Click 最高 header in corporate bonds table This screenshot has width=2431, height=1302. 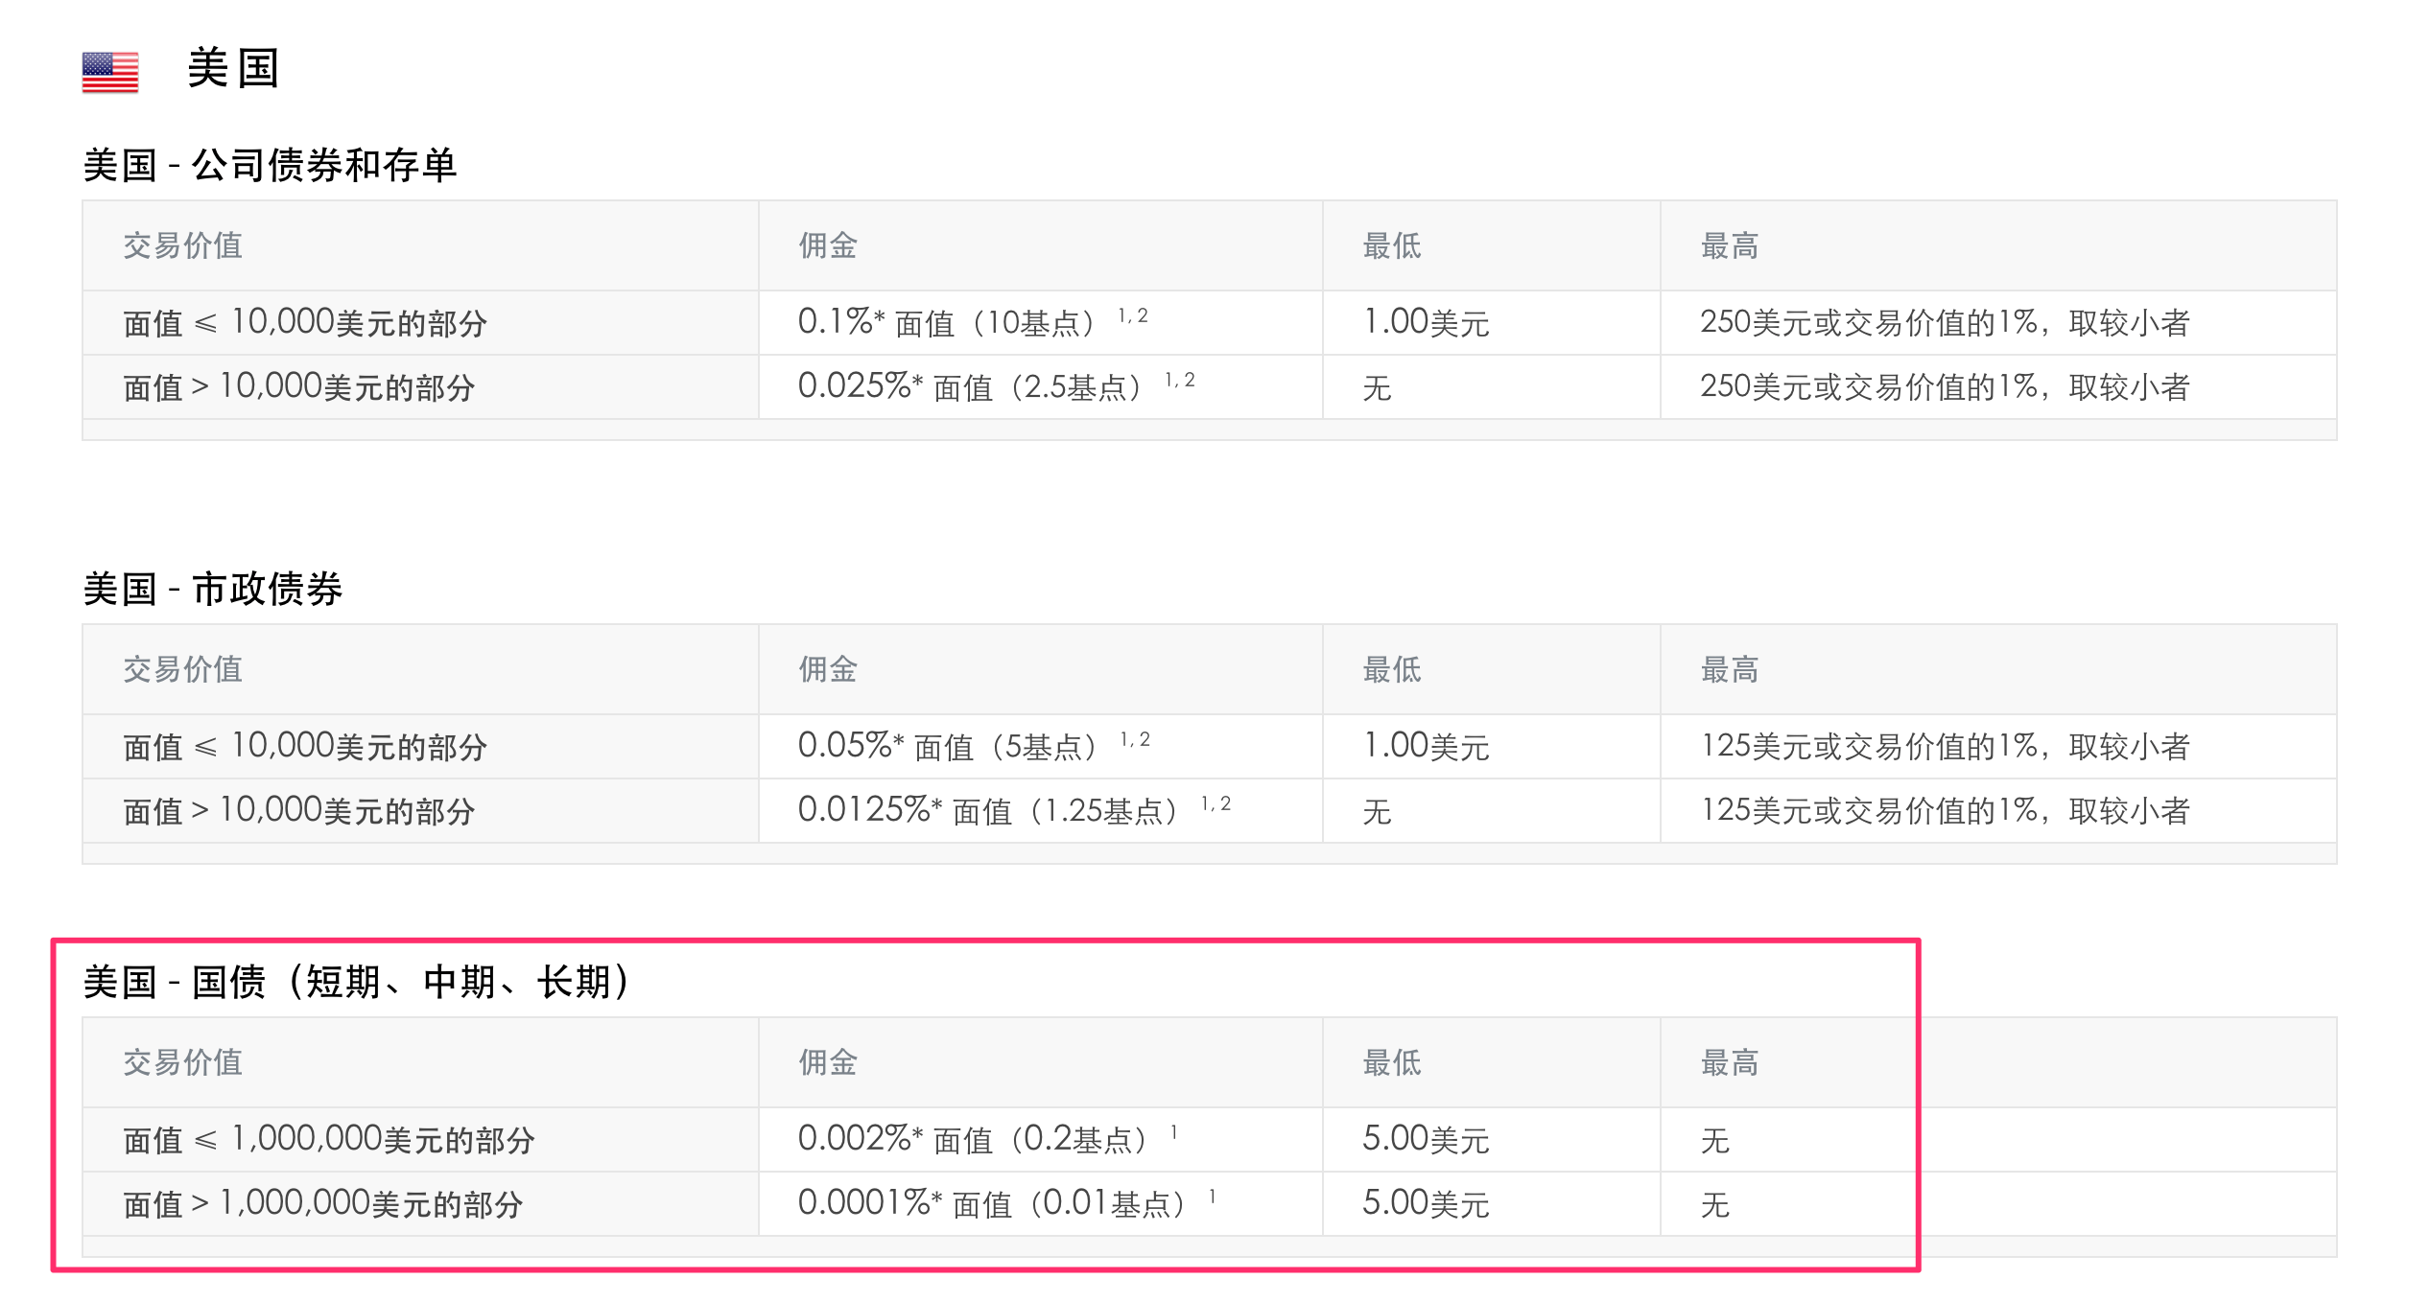coord(1729,246)
